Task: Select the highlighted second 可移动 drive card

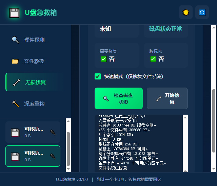Action: [33, 156]
